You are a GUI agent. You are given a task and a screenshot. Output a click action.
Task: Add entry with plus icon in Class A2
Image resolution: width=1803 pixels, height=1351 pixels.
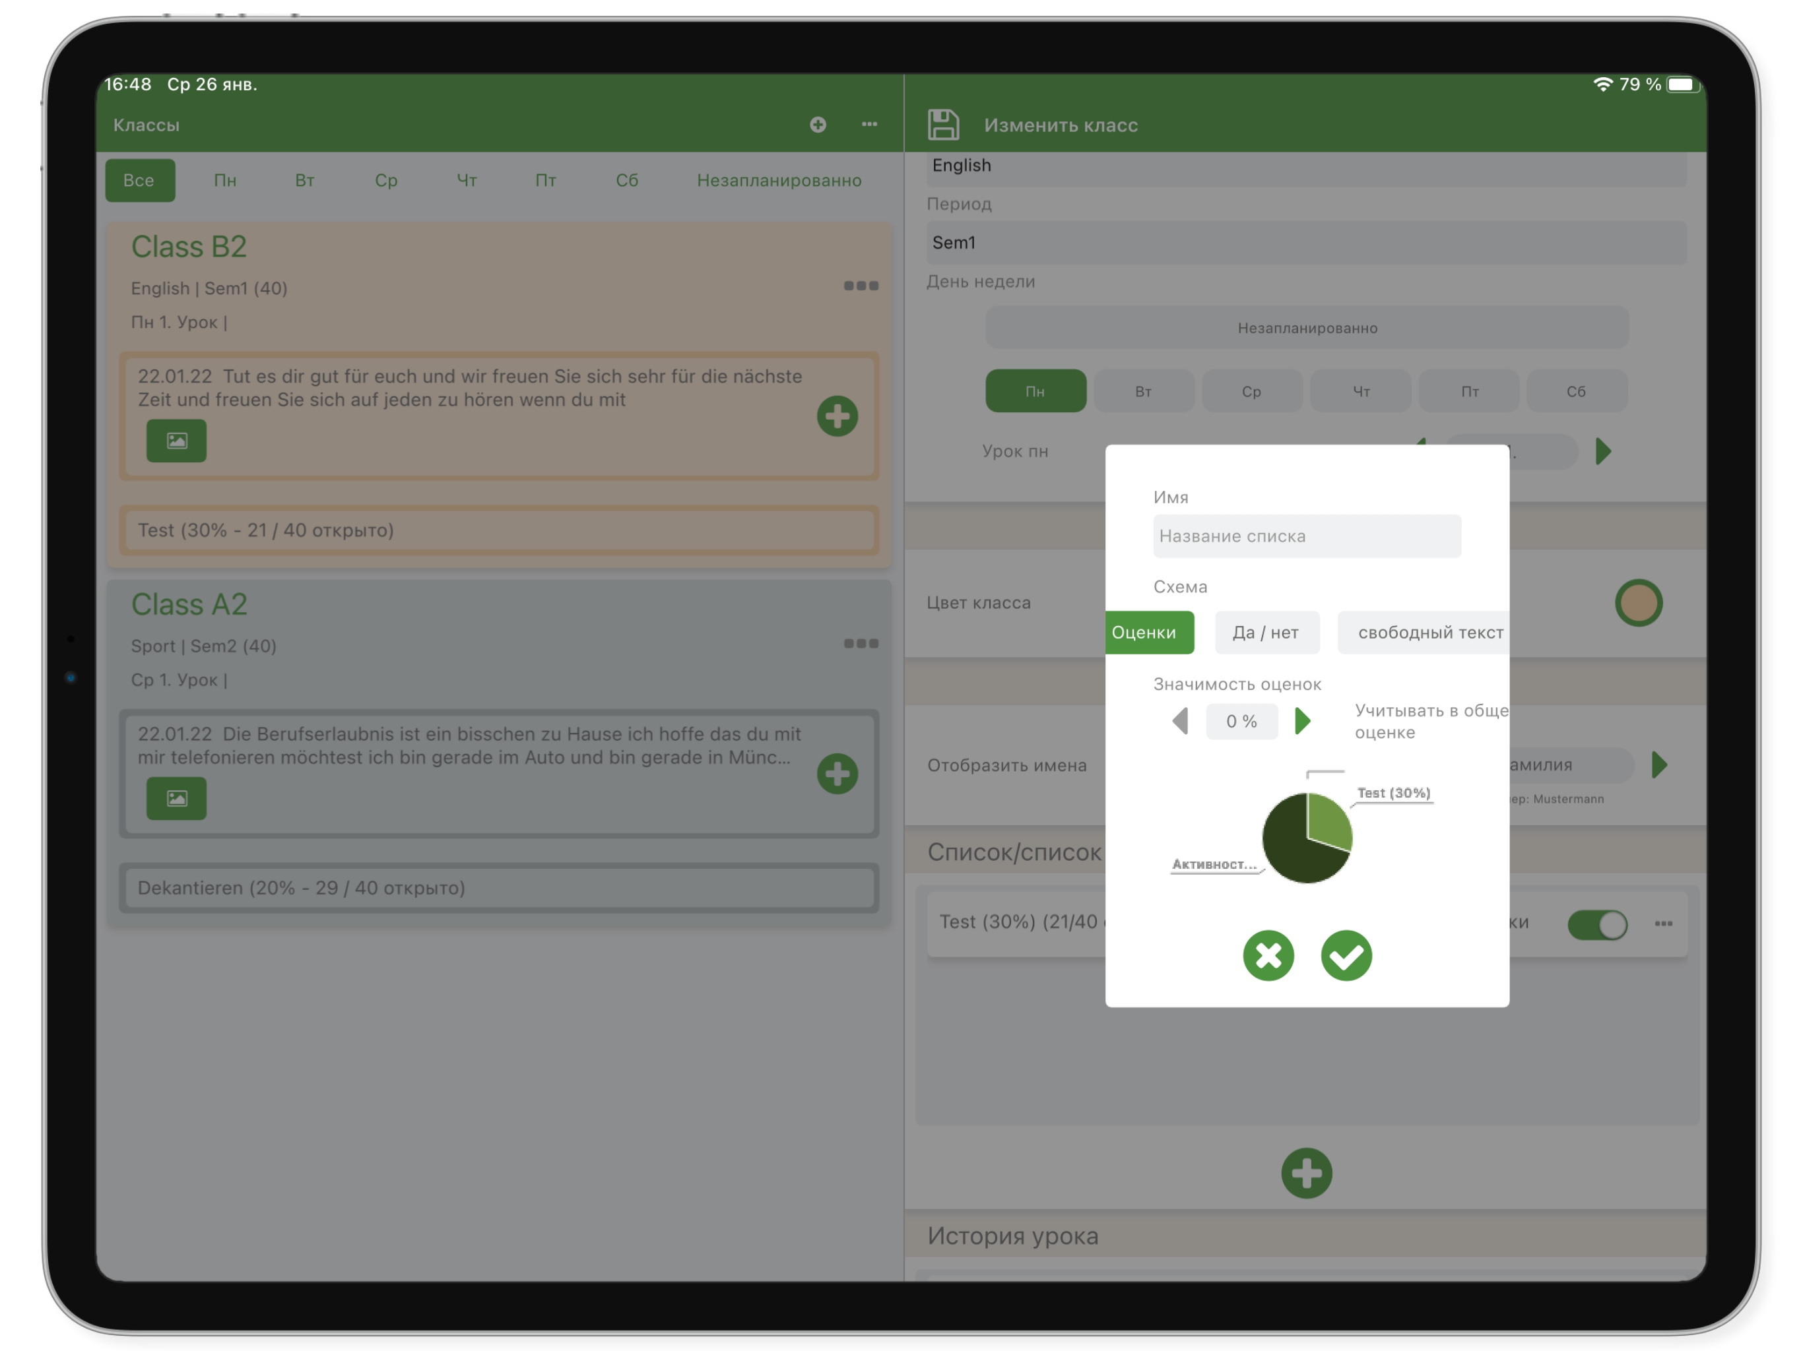(837, 773)
